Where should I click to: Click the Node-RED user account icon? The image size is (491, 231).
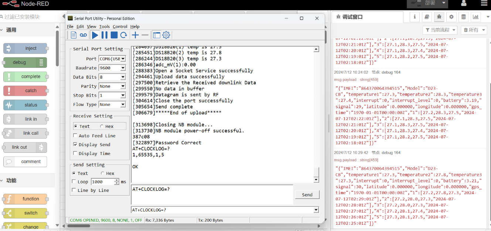(464, 4)
